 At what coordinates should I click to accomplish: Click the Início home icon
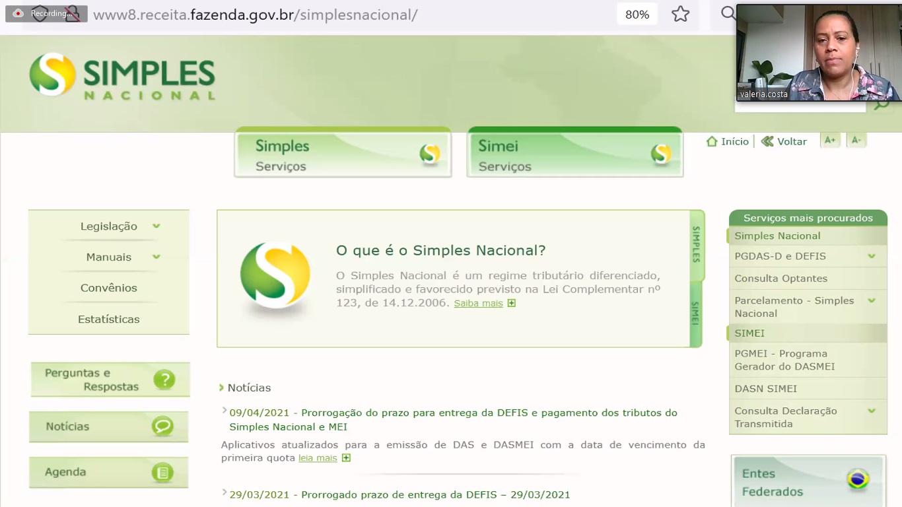point(712,141)
